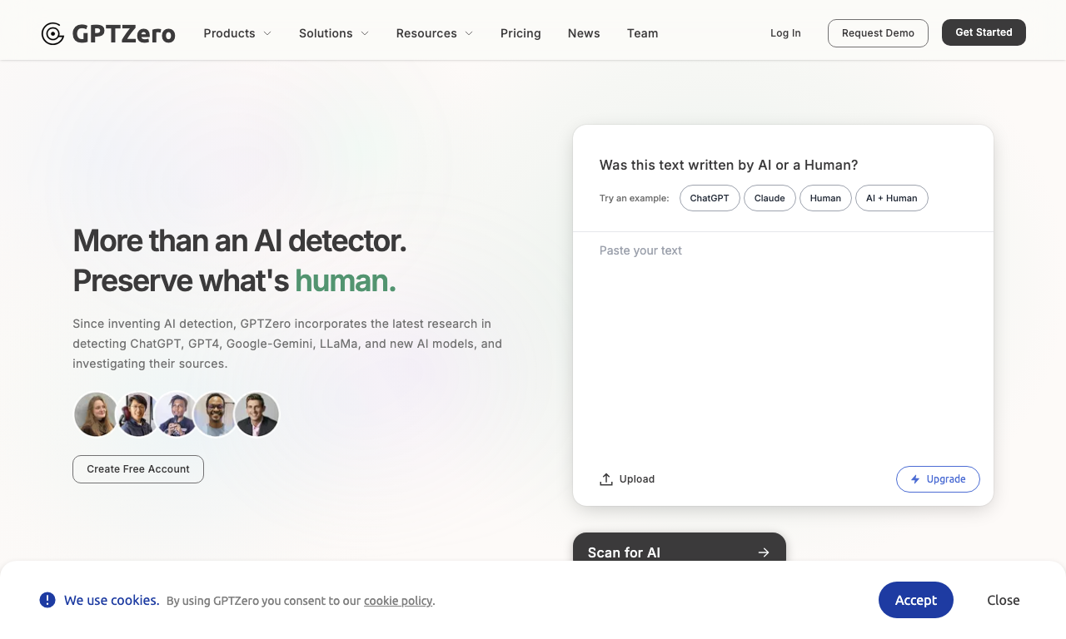Accept the cookies
The image size is (1066, 639).
point(916,600)
